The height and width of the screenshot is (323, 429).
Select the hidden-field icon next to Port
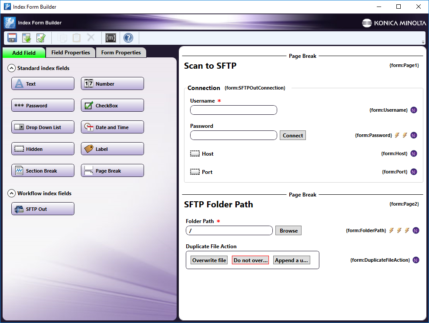pyautogui.click(x=195, y=172)
